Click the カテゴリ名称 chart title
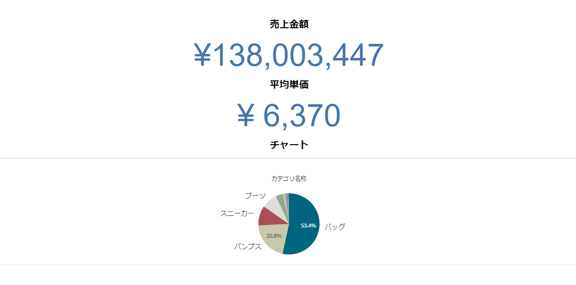This screenshot has height=285, width=576. click(x=289, y=179)
